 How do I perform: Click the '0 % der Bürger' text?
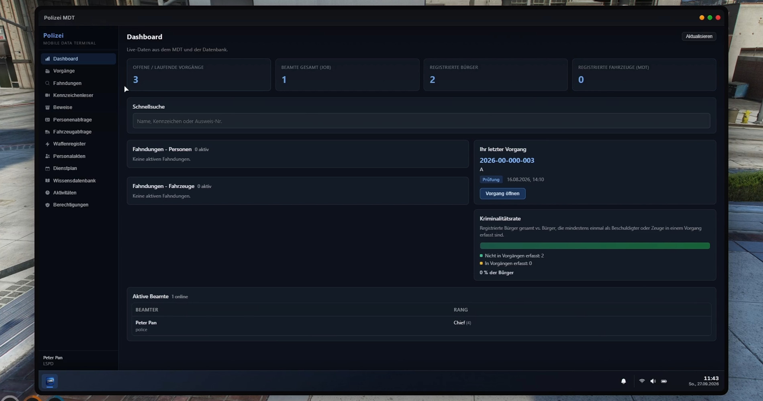pyautogui.click(x=496, y=273)
